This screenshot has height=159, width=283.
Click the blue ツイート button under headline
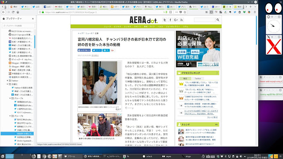tap(97, 50)
